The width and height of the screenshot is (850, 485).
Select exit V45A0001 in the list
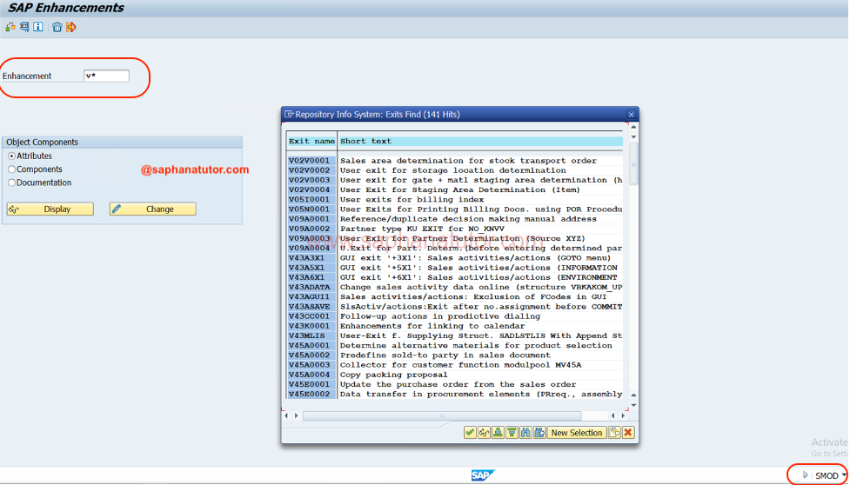click(309, 346)
